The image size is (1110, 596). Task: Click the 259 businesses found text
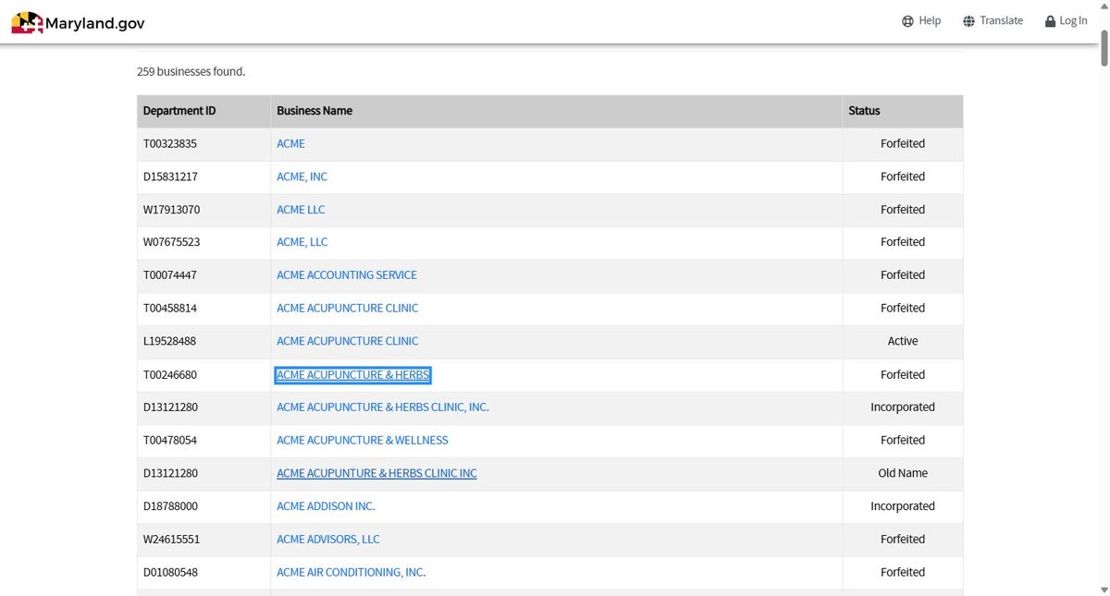coord(191,71)
